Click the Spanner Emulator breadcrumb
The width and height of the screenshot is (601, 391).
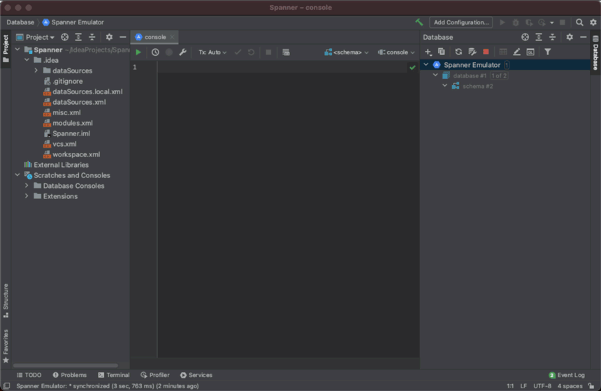click(73, 22)
